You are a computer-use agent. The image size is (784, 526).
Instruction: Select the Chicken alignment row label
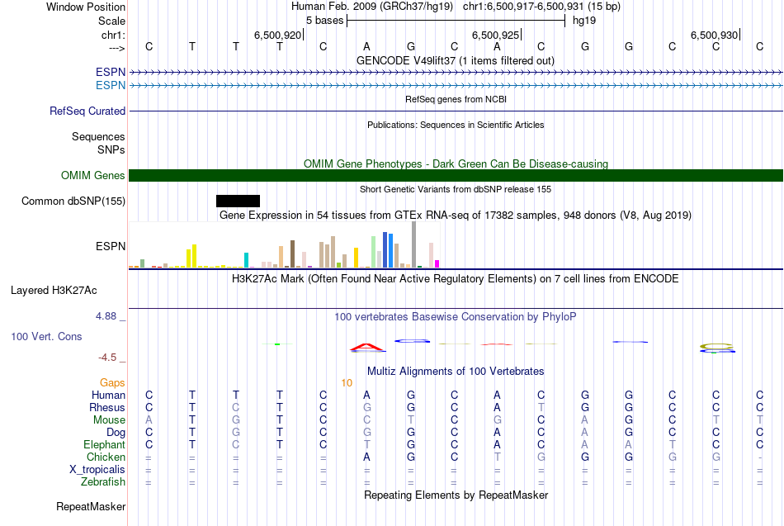click(106, 457)
